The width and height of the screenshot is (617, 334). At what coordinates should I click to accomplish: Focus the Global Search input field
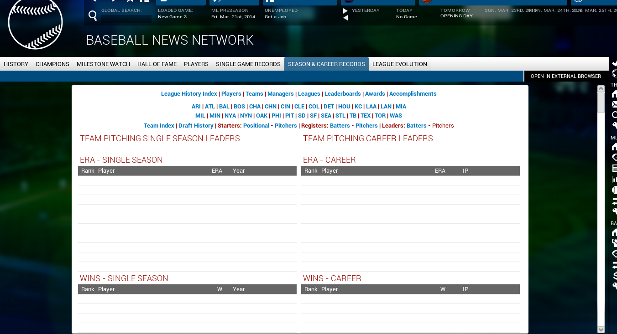126,19
